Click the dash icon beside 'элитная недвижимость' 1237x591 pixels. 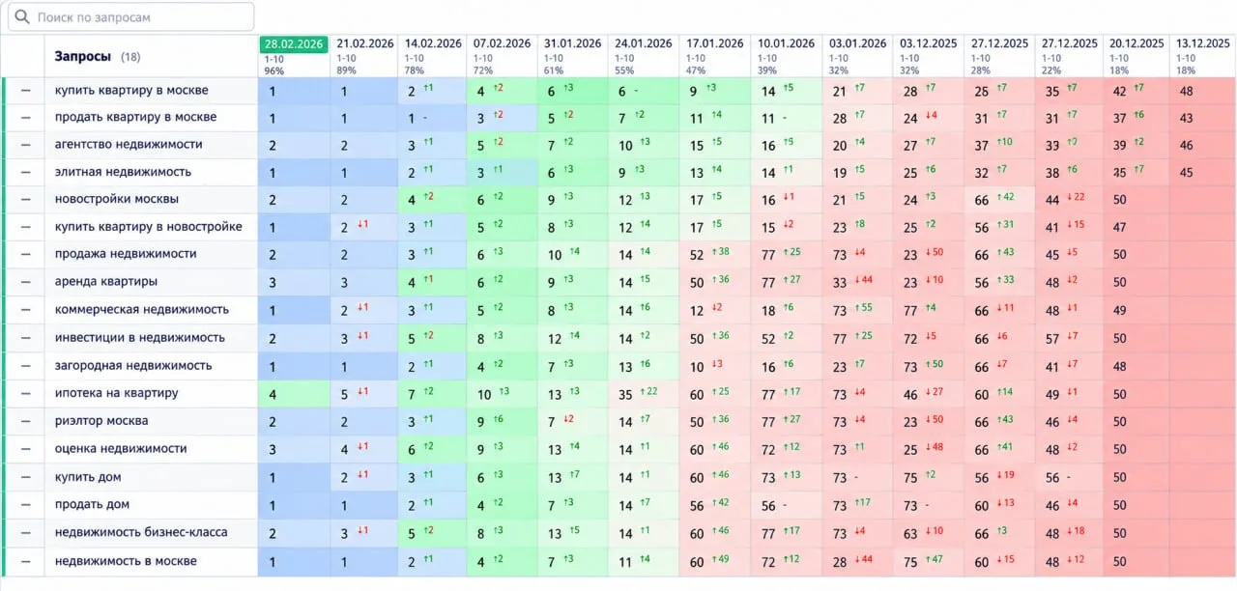25,172
